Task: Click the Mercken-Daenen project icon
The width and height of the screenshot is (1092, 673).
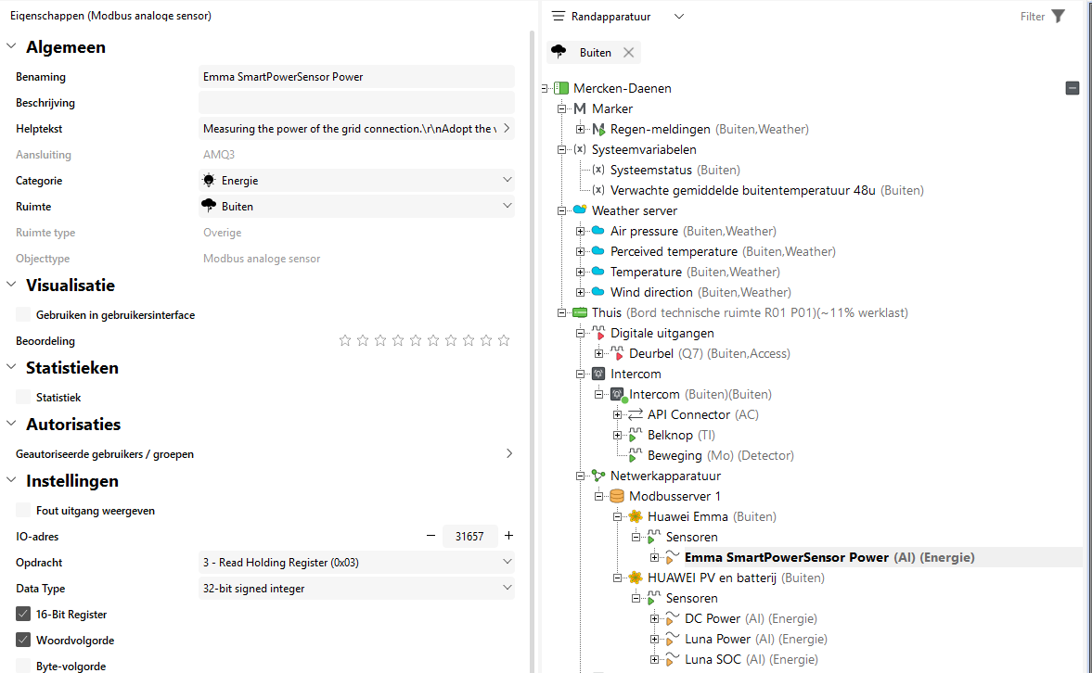Action: click(x=561, y=88)
